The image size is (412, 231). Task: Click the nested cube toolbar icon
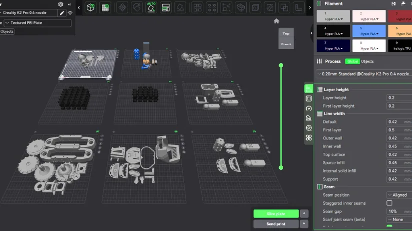(255, 7)
